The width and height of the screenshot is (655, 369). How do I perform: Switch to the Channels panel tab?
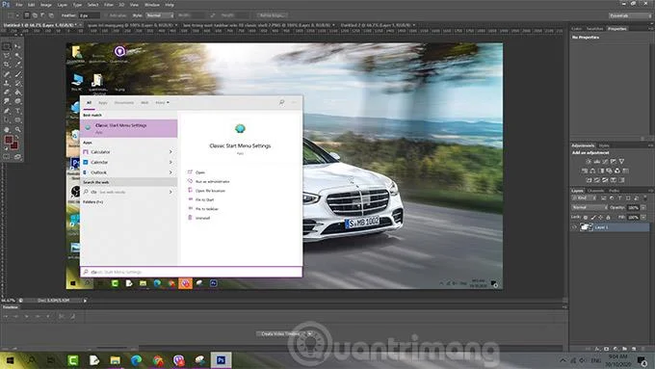(595, 191)
